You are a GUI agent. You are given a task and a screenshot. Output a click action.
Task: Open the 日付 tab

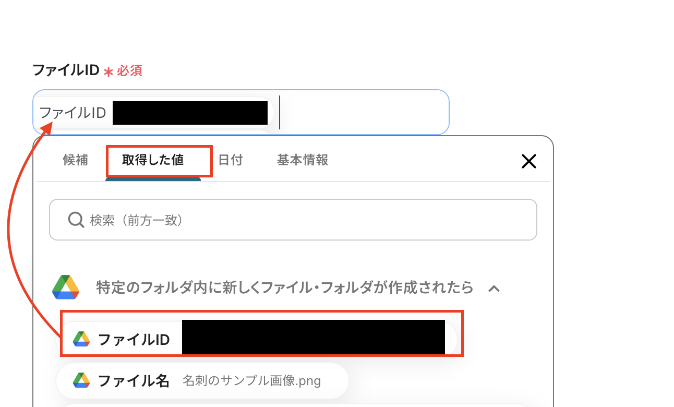point(230,160)
